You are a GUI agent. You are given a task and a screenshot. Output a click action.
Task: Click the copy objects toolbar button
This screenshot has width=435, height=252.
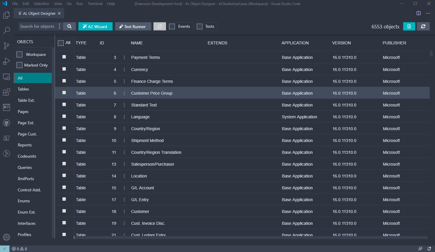click(160, 26)
